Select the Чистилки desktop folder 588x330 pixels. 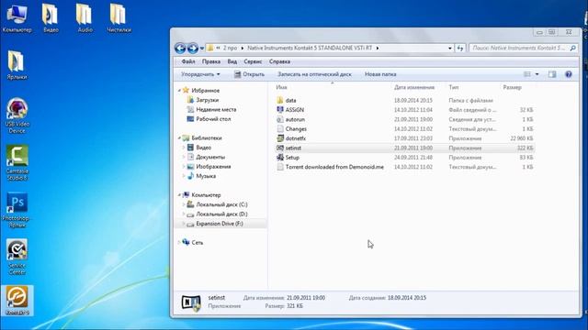tap(119, 18)
